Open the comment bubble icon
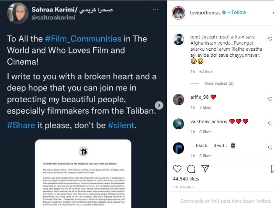 click(191, 169)
